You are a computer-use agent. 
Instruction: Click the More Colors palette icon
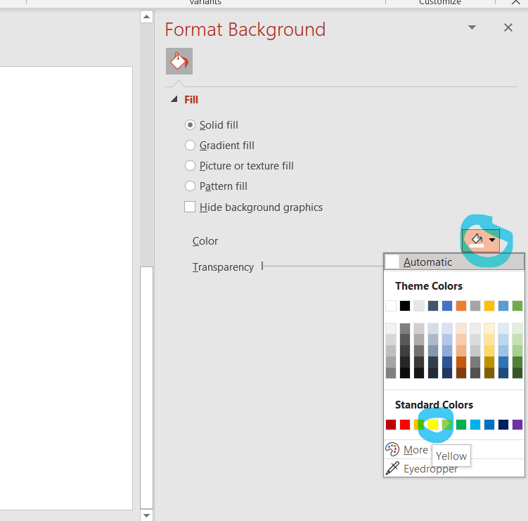[392, 449]
